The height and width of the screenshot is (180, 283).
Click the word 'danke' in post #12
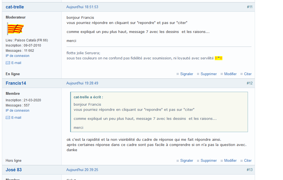(x=72, y=150)
